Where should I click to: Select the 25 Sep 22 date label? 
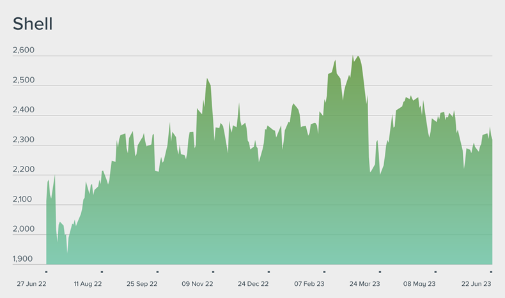point(143,283)
